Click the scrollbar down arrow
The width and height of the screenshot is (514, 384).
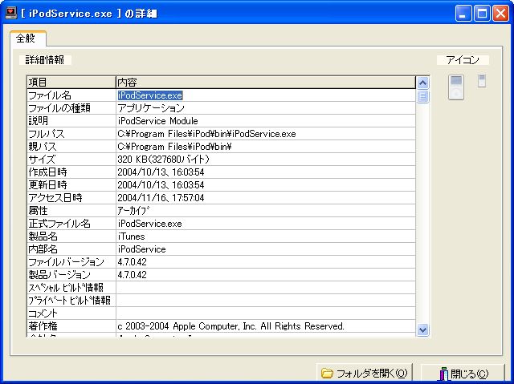(423, 329)
